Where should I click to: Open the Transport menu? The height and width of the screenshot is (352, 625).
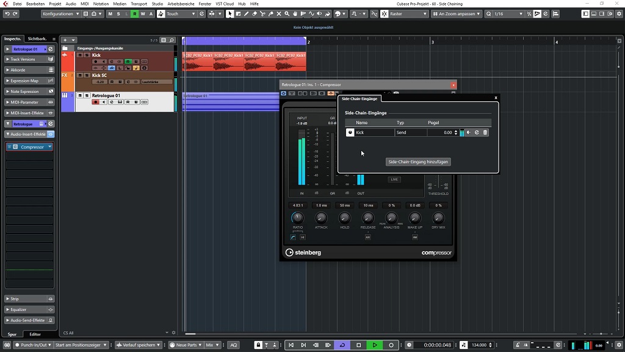[139, 4]
